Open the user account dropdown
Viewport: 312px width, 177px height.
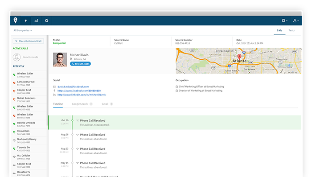[x=296, y=21]
